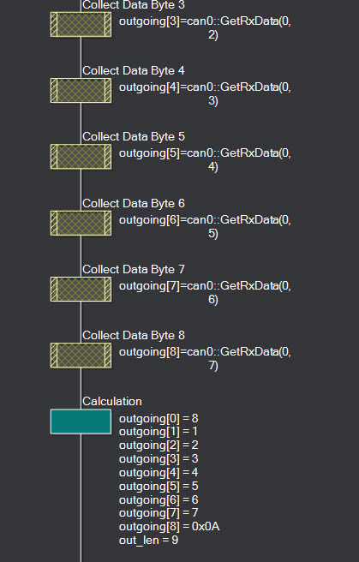
Task: Click the 'Calculation' block title
Action: pos(112,402)
